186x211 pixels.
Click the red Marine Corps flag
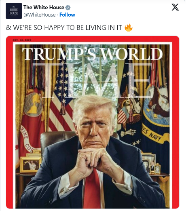tap(32, 121)
